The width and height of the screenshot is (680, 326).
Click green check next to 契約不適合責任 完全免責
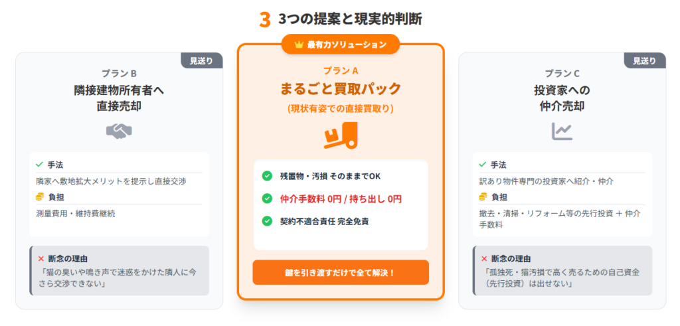tap(267, 221)
